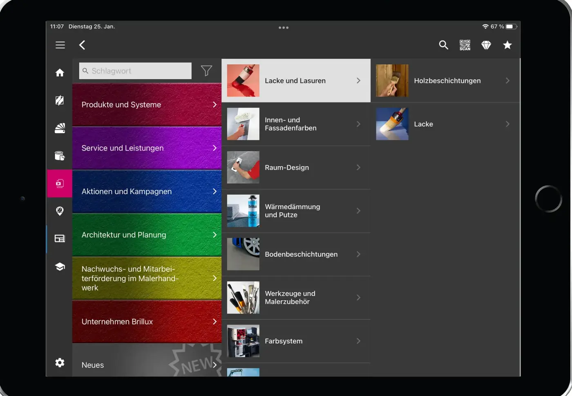Open the Brillux logo sidebar icon

click(x=60, y=100)
